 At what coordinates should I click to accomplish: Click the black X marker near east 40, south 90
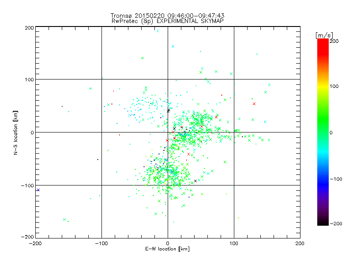click(x=195, y=181)
